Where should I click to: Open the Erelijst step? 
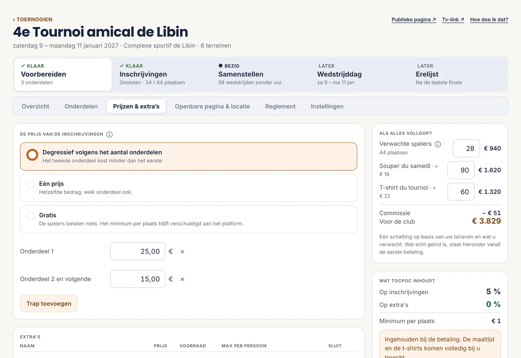pyautogui.click(x=458, y=75)
